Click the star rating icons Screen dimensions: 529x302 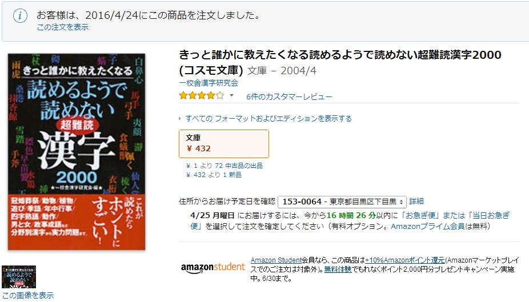coord(202,96)
